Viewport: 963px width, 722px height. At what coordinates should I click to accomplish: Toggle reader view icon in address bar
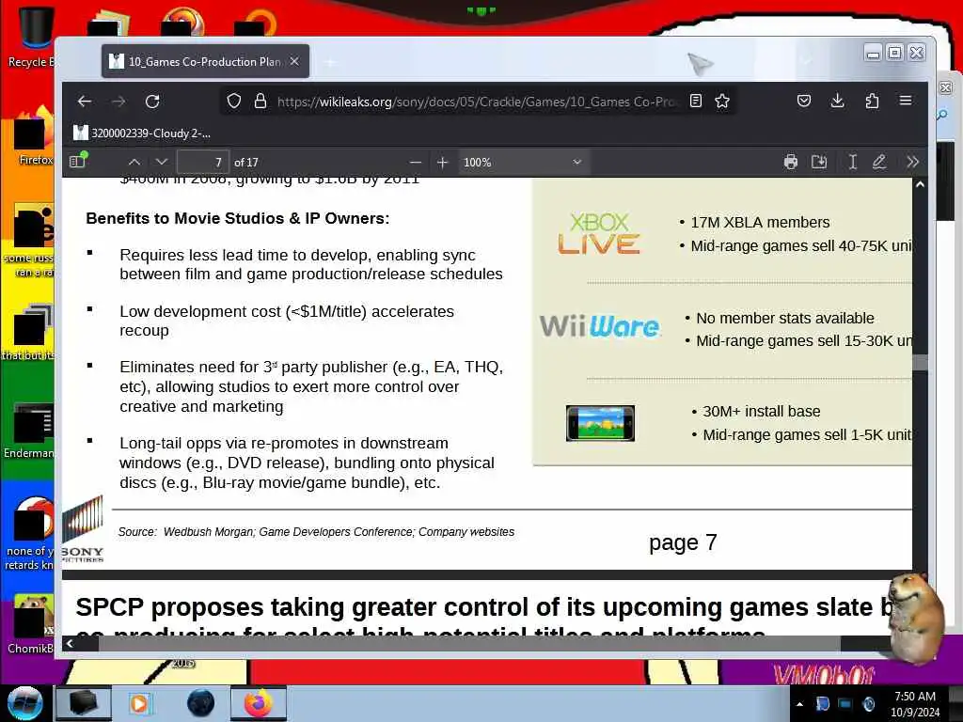click(695, 101)
